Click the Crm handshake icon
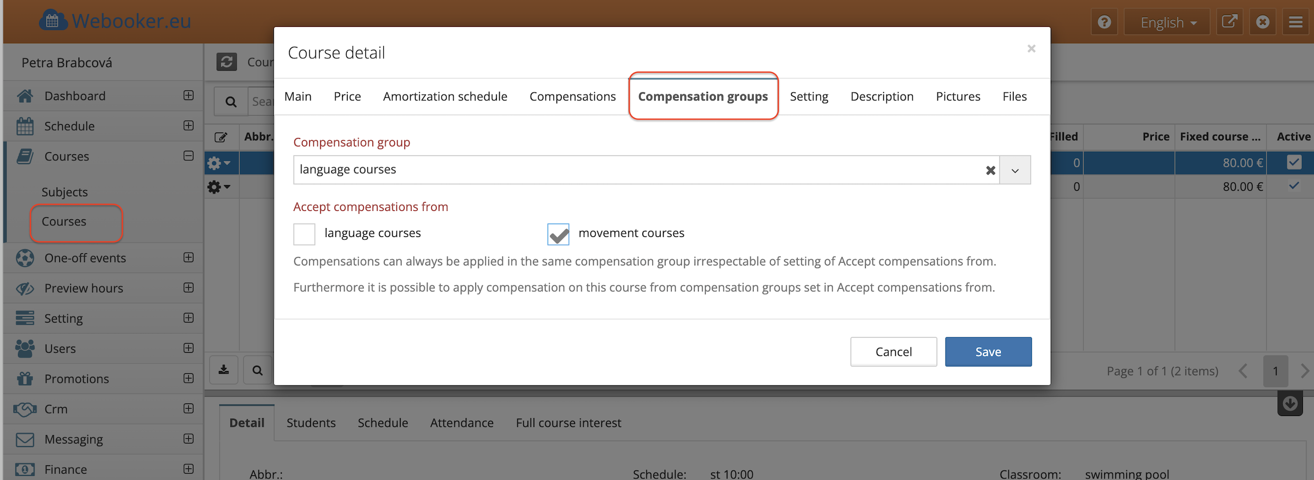 [25, 409]
